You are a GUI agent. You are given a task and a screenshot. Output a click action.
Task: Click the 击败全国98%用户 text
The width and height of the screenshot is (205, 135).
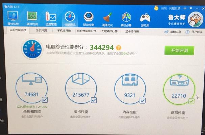click(178, 118)
